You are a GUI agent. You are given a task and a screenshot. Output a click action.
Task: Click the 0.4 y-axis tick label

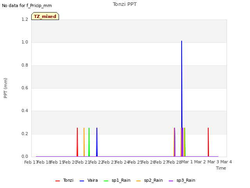tap(25, 110)
